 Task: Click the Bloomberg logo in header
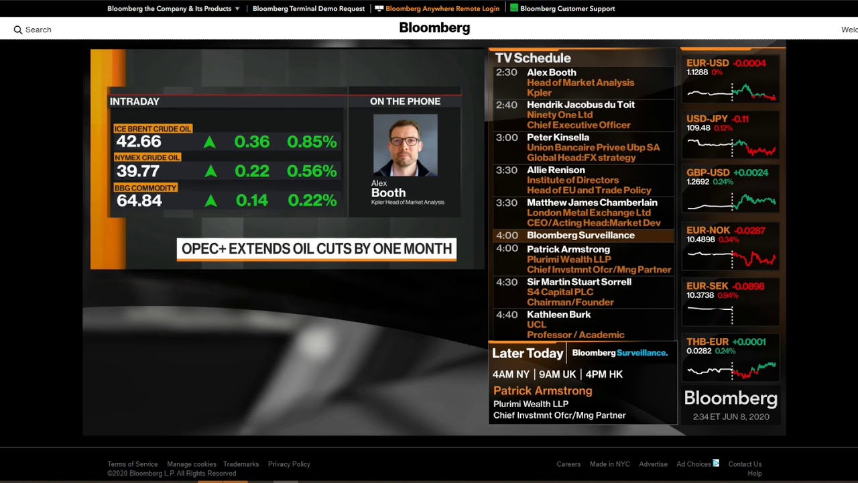(434, 28)
